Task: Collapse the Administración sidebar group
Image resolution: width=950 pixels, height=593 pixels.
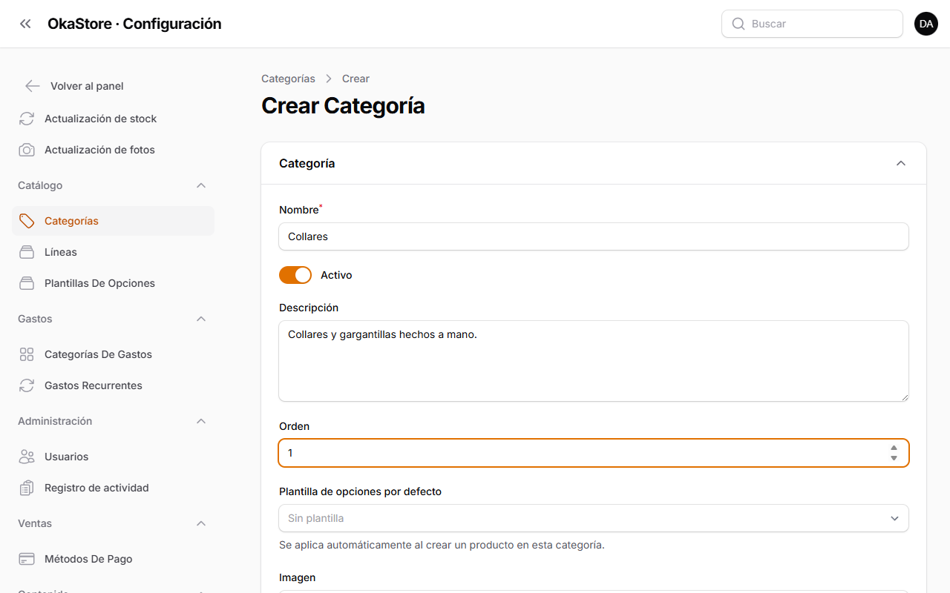Action: point(201,421)
